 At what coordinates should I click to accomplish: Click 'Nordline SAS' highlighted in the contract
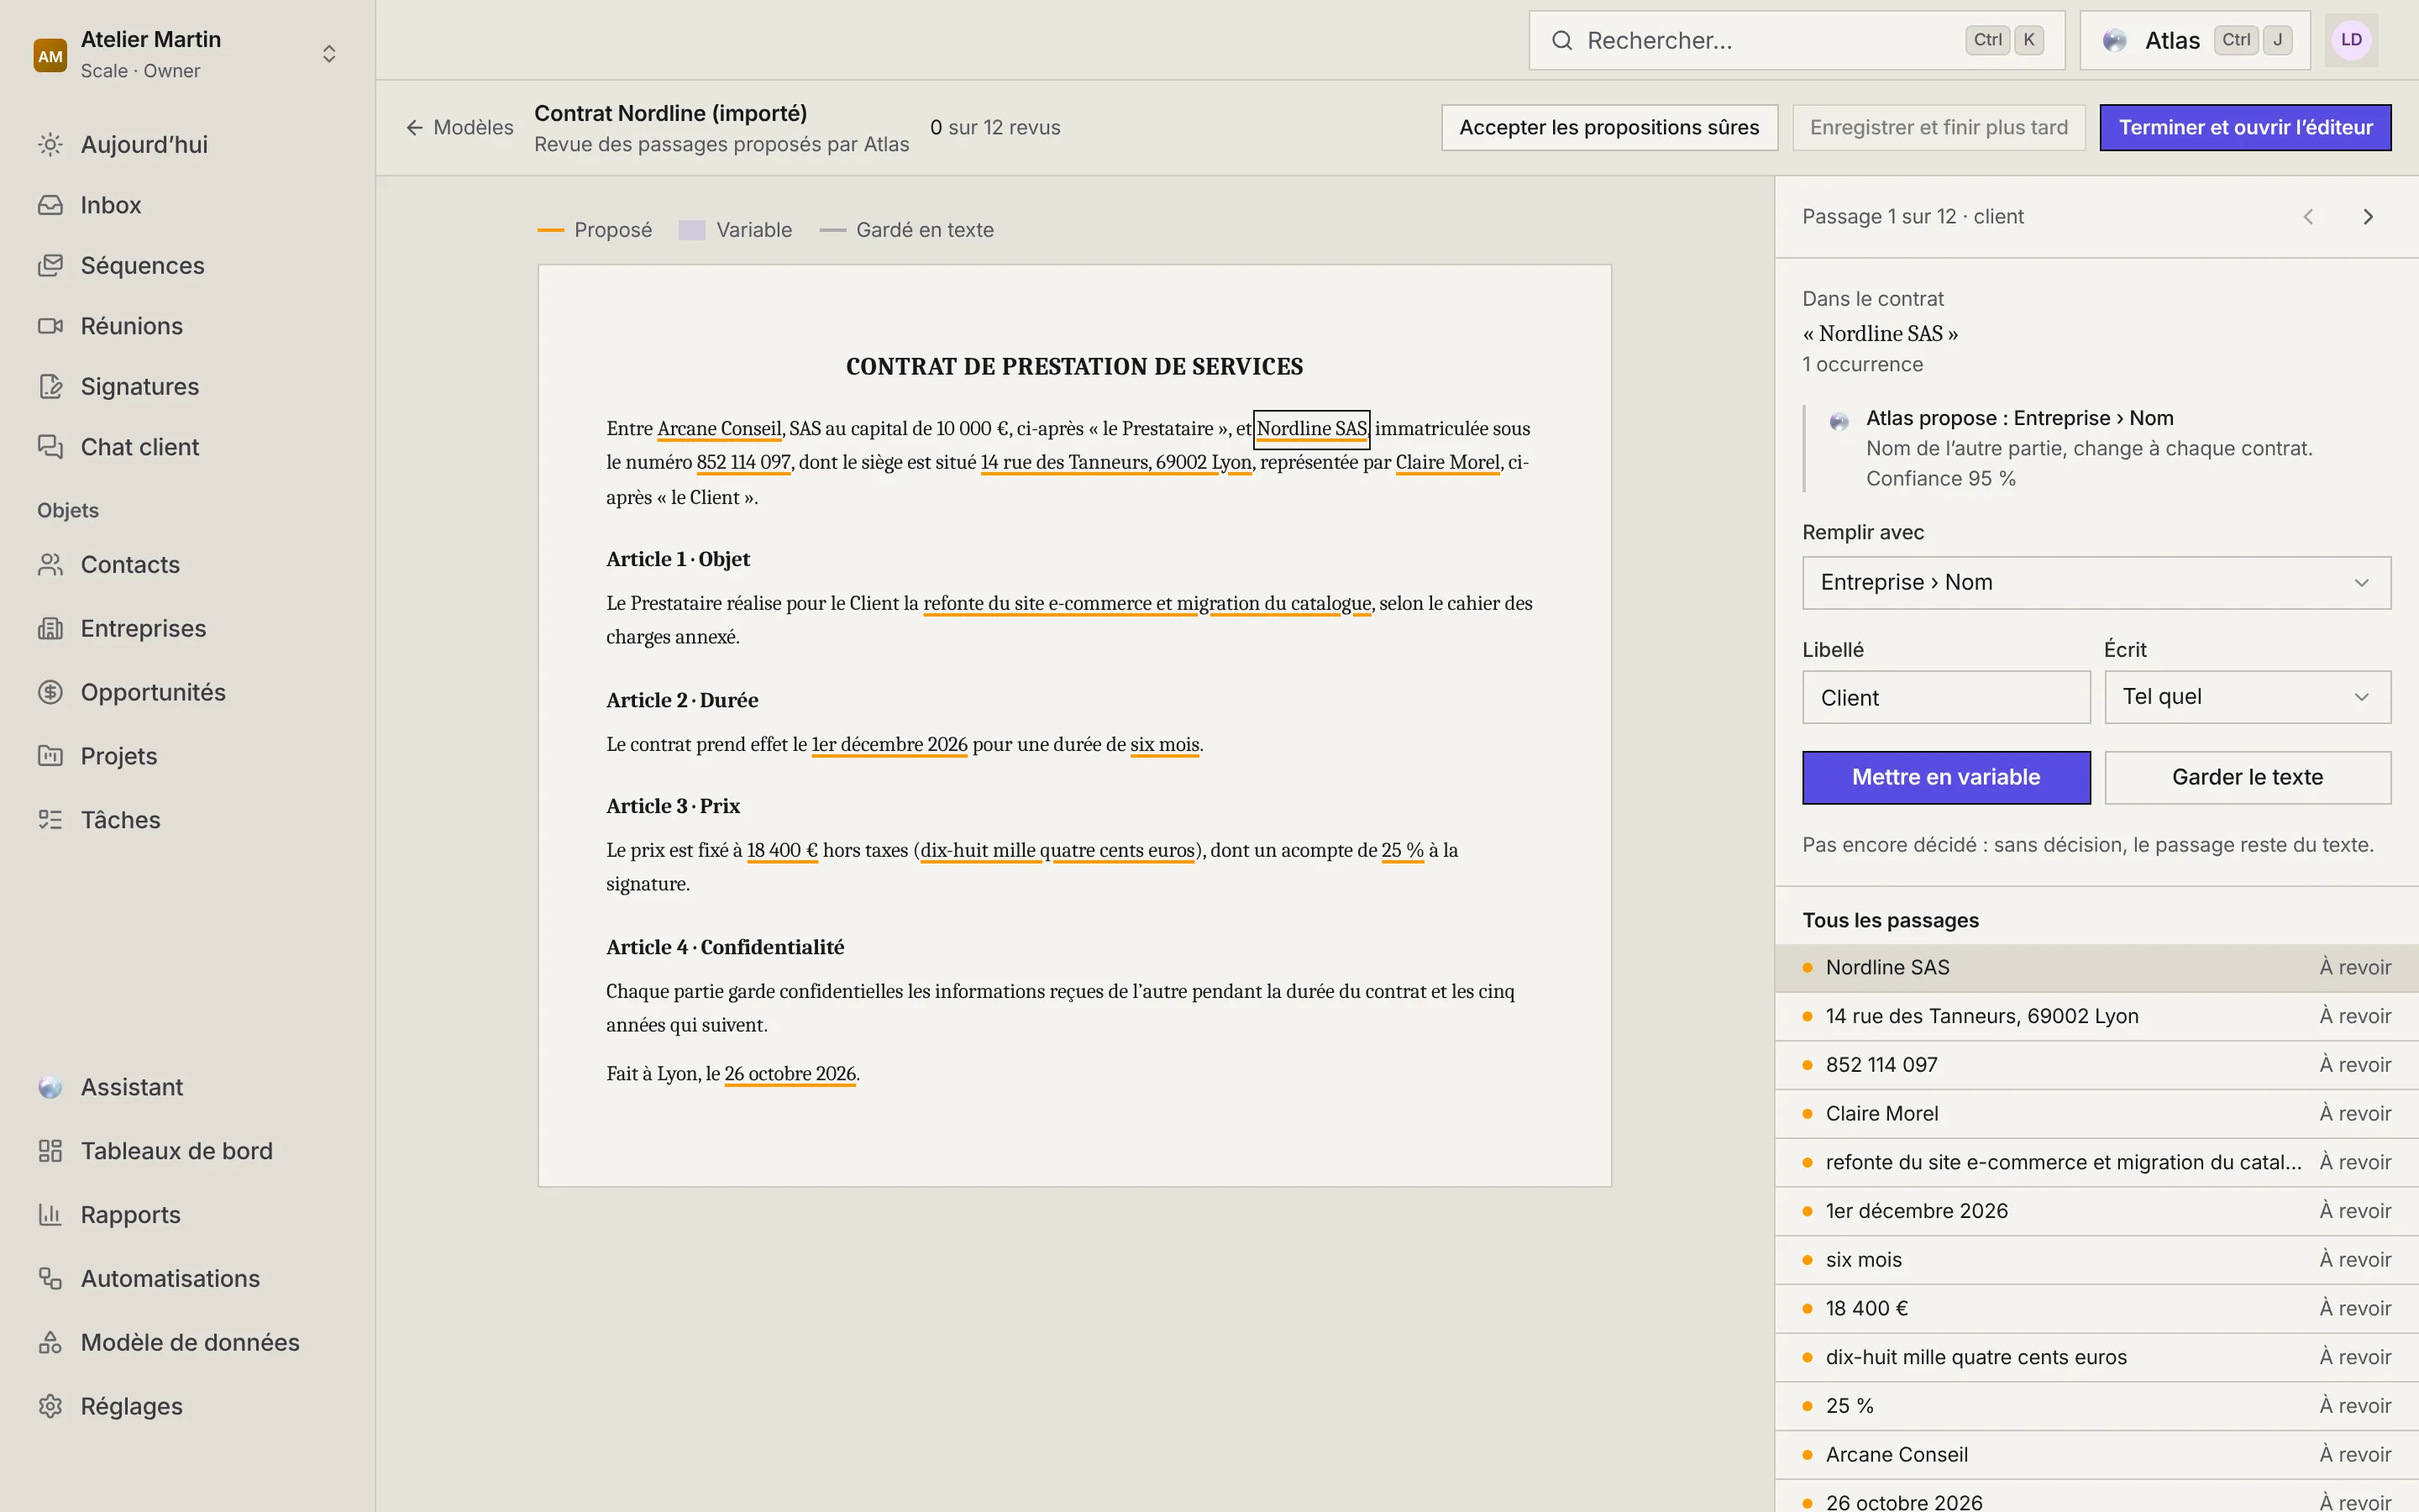(x=1310, y=429)
